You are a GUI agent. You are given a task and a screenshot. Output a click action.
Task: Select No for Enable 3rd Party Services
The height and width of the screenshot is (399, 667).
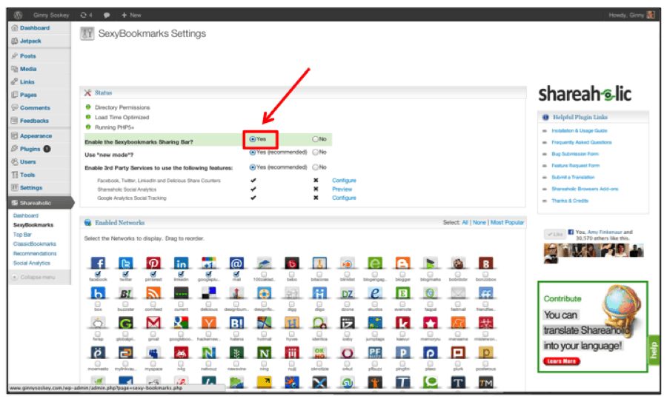pyautogui.click(x=315, y=167)
